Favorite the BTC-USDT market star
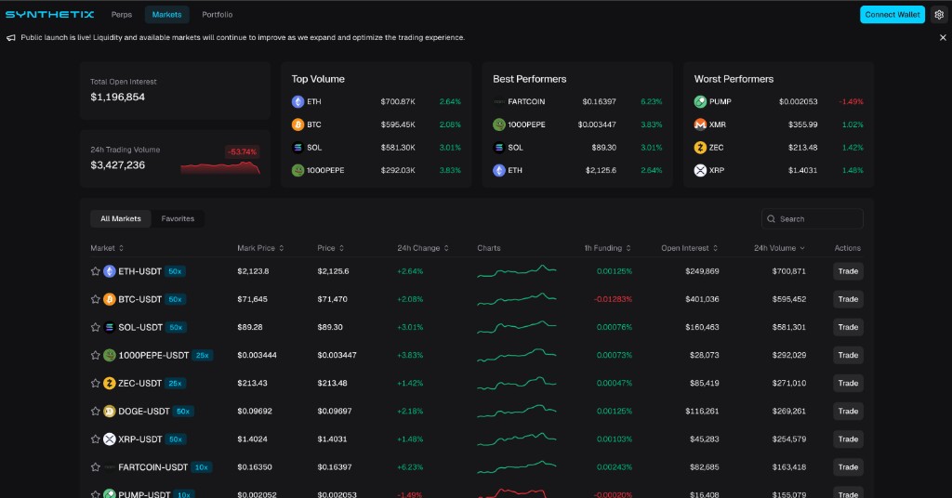Screen dimensions: 952x498 (x=96, y=299)
